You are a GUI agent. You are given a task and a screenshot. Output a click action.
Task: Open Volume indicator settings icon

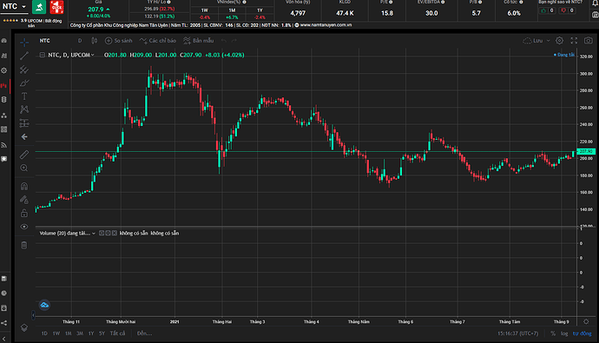108,233
